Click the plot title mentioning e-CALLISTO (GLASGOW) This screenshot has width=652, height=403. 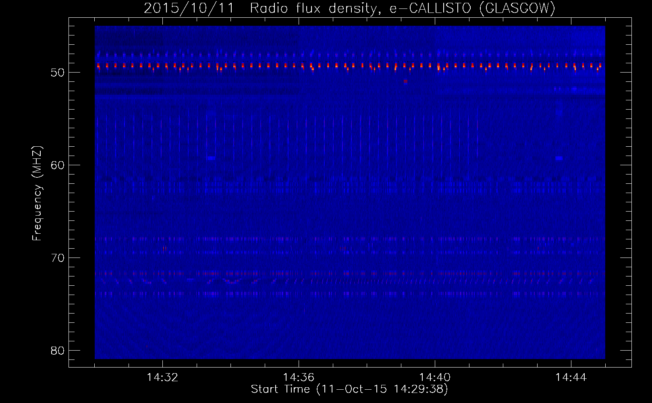tap(349, 8)
